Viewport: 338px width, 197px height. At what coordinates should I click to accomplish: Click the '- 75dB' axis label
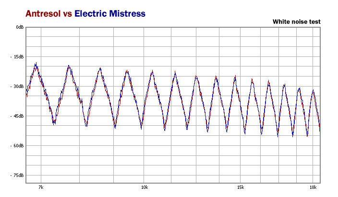pyautogui.click(x=17, y=175)
